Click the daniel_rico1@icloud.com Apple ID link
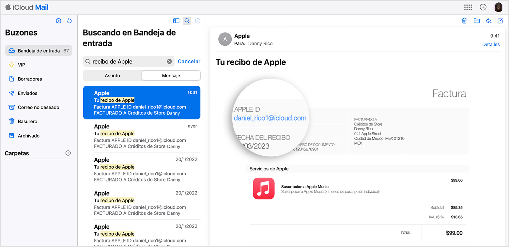 [270, 118]
